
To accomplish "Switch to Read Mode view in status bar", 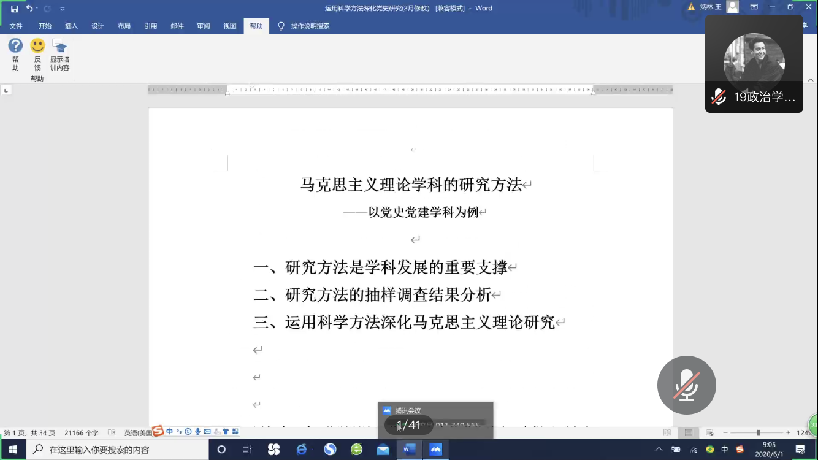I will click(x=667, y=433).
